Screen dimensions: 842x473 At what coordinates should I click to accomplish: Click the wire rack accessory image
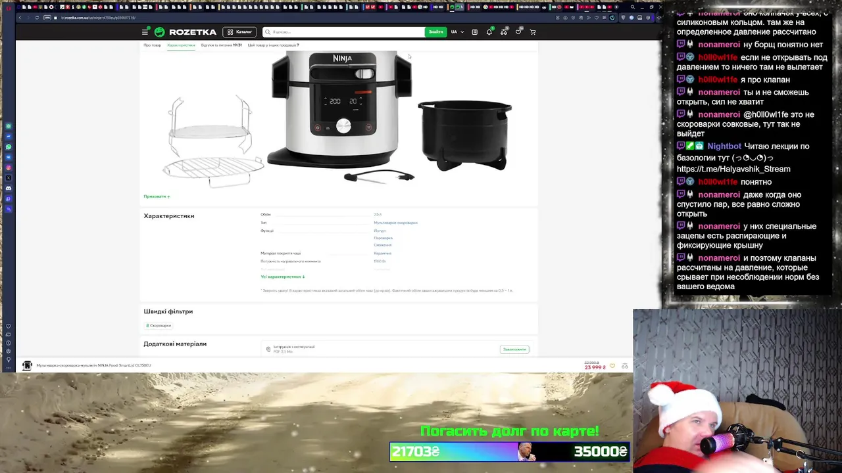click(212, 141)
